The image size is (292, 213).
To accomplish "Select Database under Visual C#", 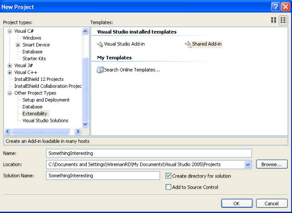I will point(32,51).
